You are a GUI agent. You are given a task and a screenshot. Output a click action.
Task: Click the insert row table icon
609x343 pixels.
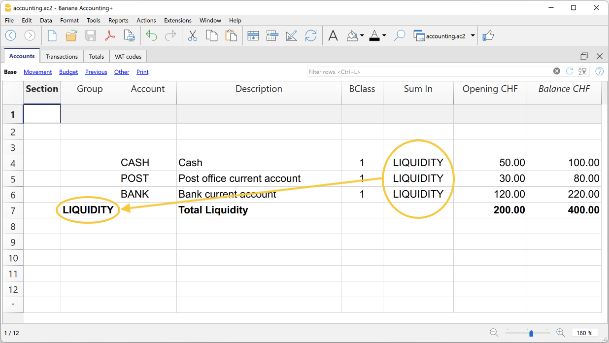(272, 35)
